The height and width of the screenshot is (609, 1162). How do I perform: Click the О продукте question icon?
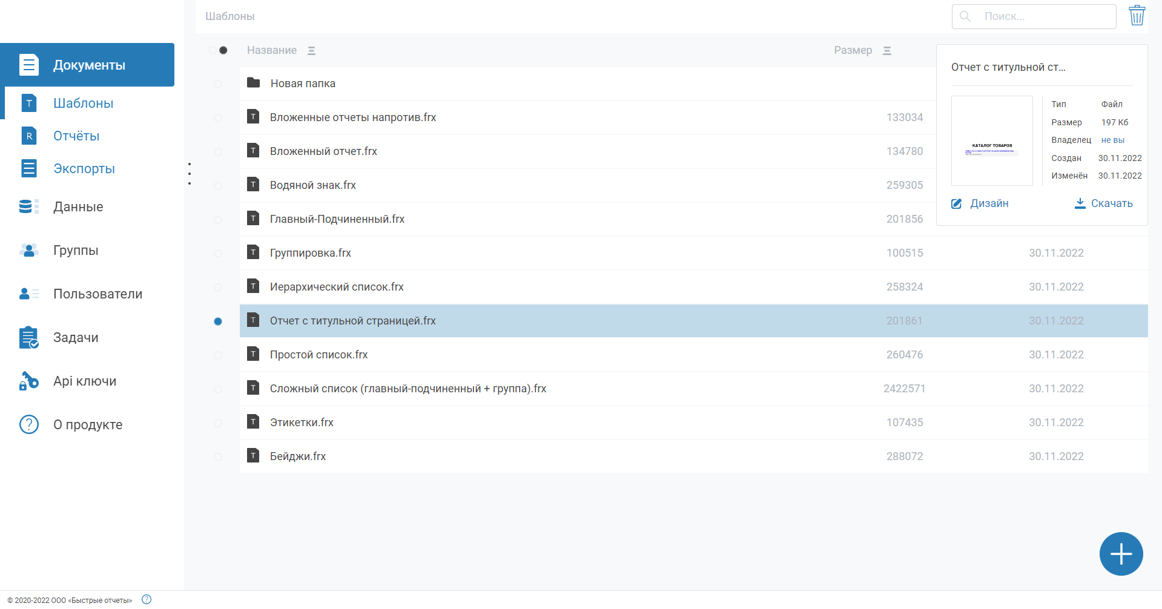[x=28, y=425]
